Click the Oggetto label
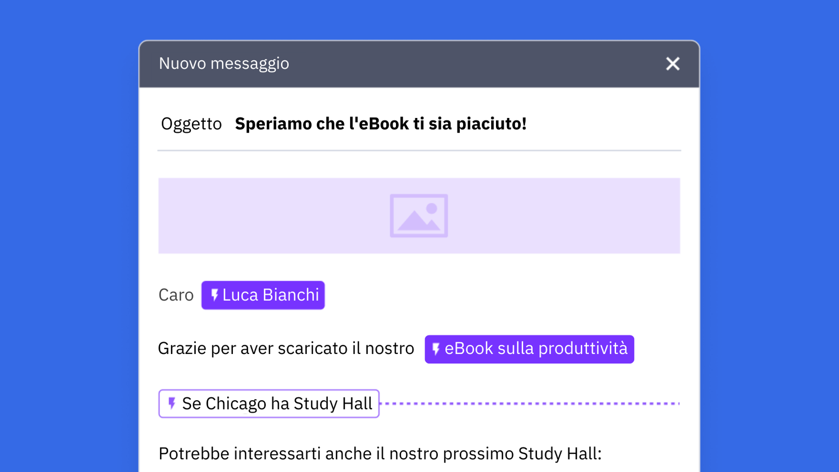This screenshot has width=839, height=472. [x=191, y=124]
